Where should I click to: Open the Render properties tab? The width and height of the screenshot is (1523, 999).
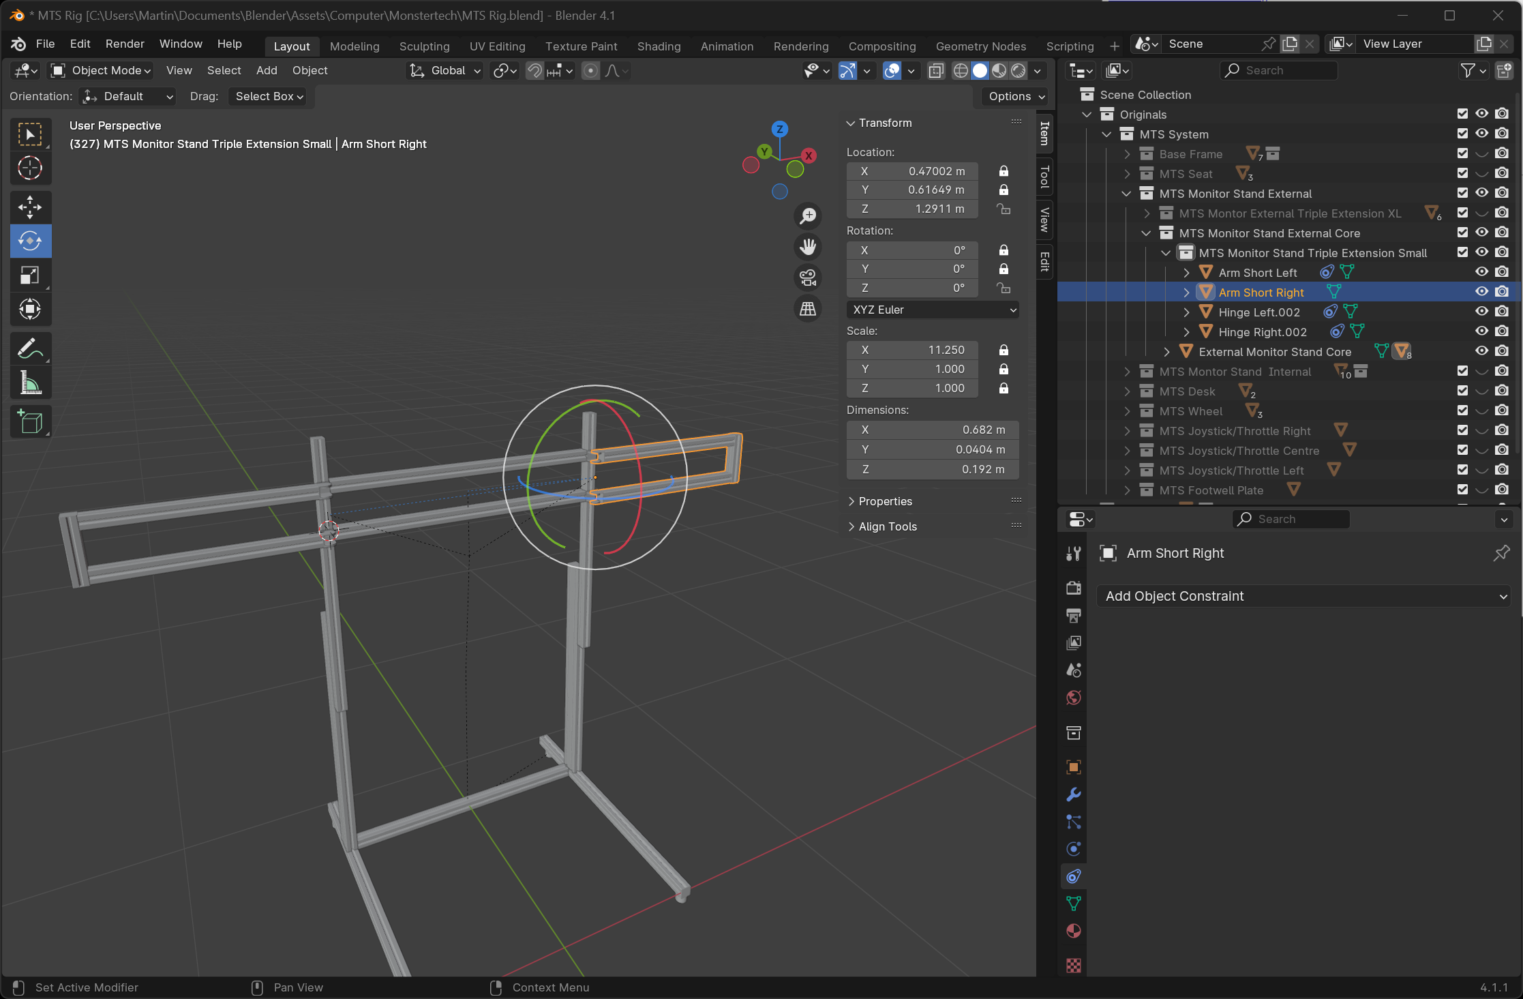tap(1074, 588)
